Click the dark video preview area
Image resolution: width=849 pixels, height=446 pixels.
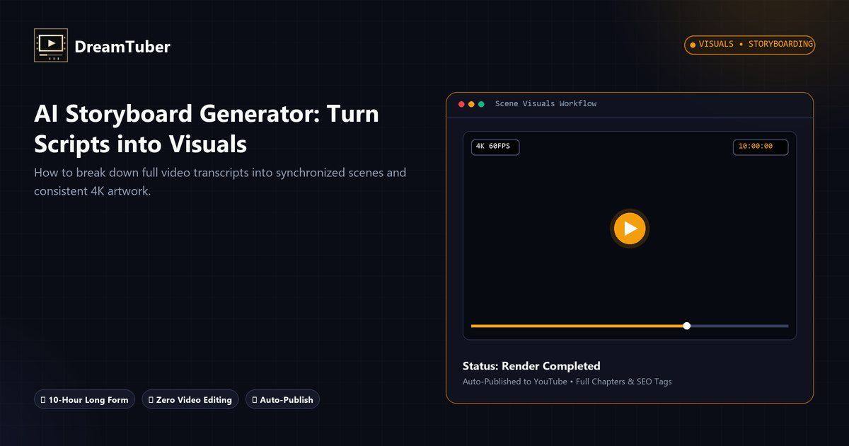[630, 236]
